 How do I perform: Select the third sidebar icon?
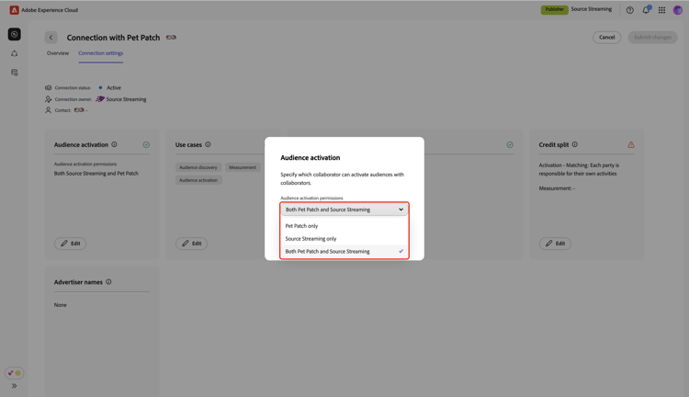14,73
